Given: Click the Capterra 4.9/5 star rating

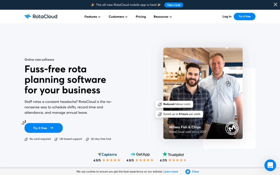Looking at the screenshot, I should [107, 160].
